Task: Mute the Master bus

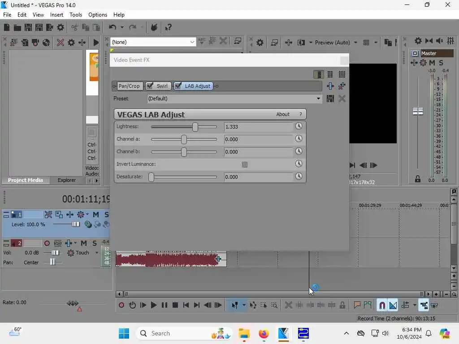Action: (x=432, y=63)
